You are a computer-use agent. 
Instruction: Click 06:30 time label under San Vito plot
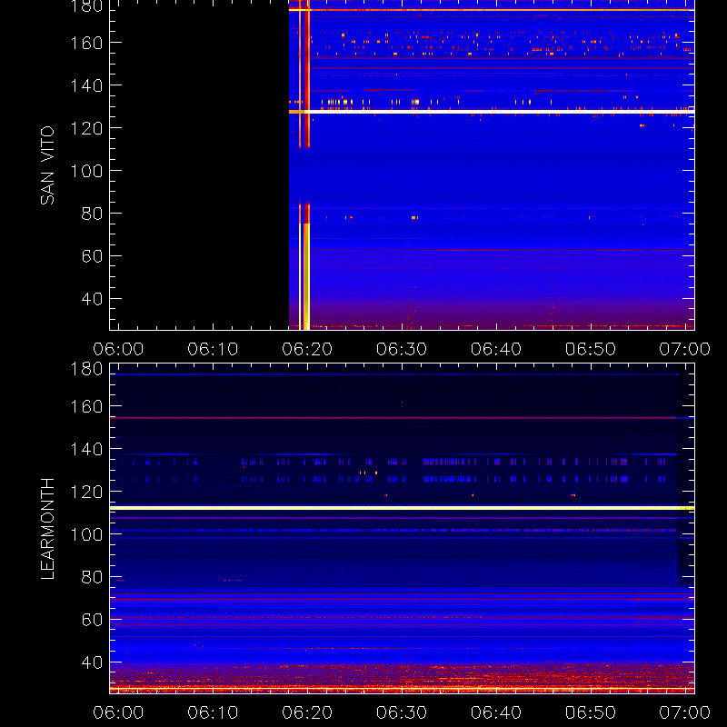click(x=402, y=349)
